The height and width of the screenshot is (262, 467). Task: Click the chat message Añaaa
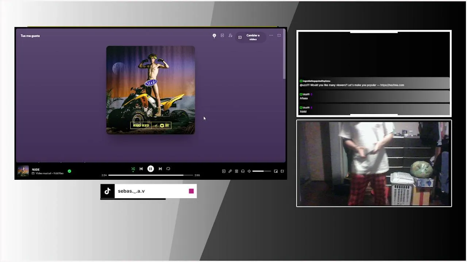(304, 98)
